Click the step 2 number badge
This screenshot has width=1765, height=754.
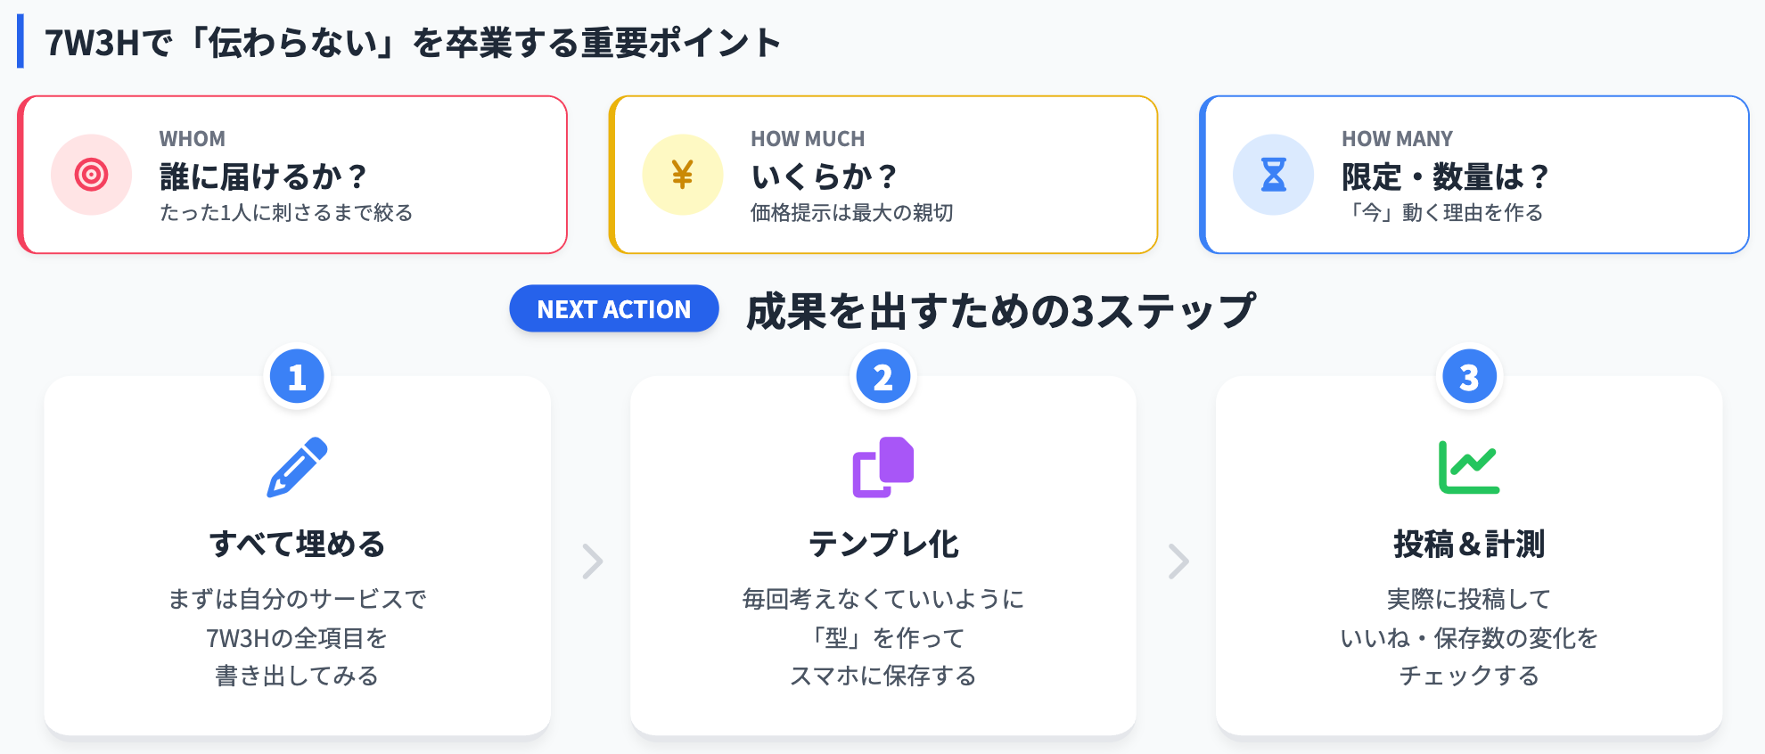coord(882,377)
